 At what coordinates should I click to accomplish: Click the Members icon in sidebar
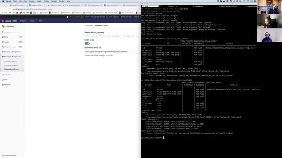(x=3, y=85)
